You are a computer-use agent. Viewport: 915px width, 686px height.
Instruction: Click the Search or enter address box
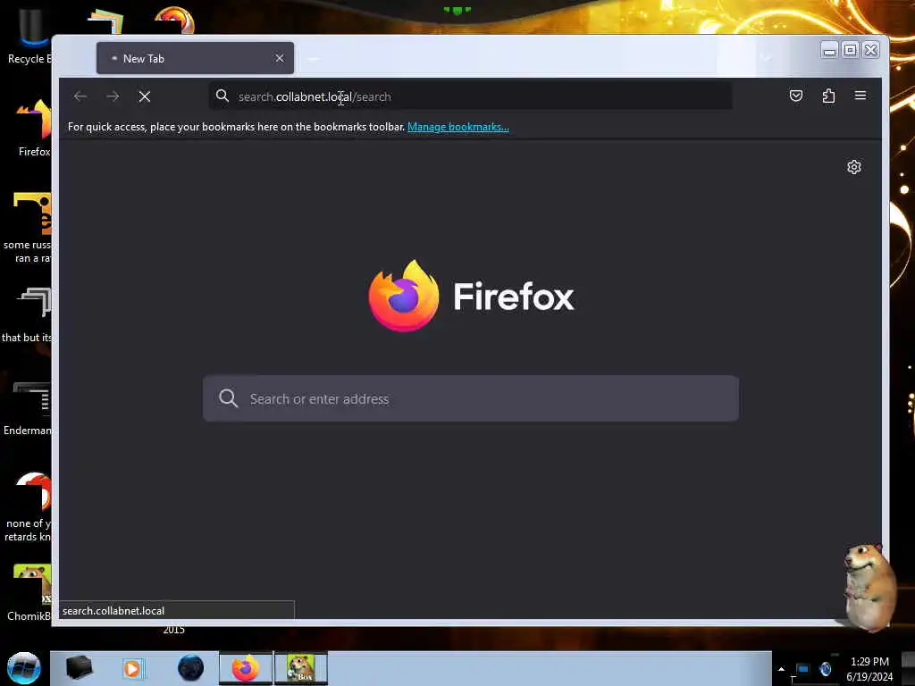pyautogui.click(x=470, y=399)
